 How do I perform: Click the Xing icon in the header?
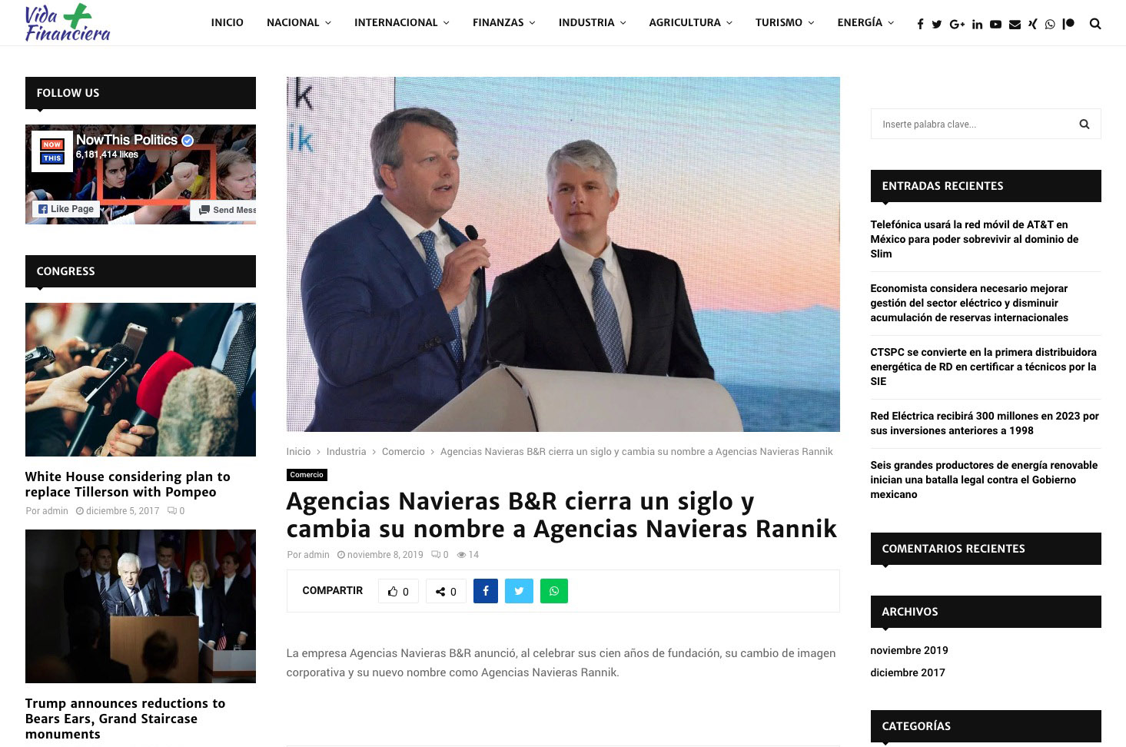[1032, 24]
